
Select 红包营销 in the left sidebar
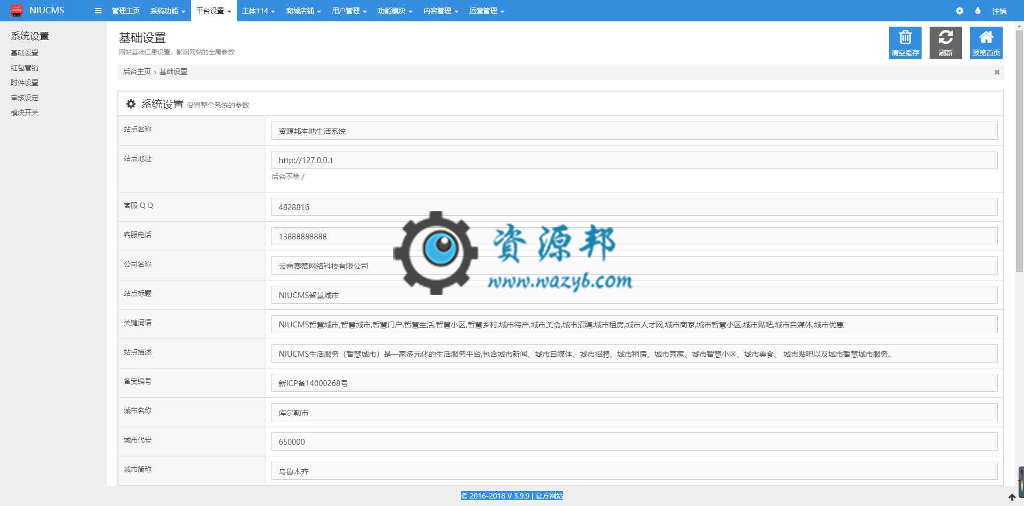pyautogui.click(x=23, y=68)
